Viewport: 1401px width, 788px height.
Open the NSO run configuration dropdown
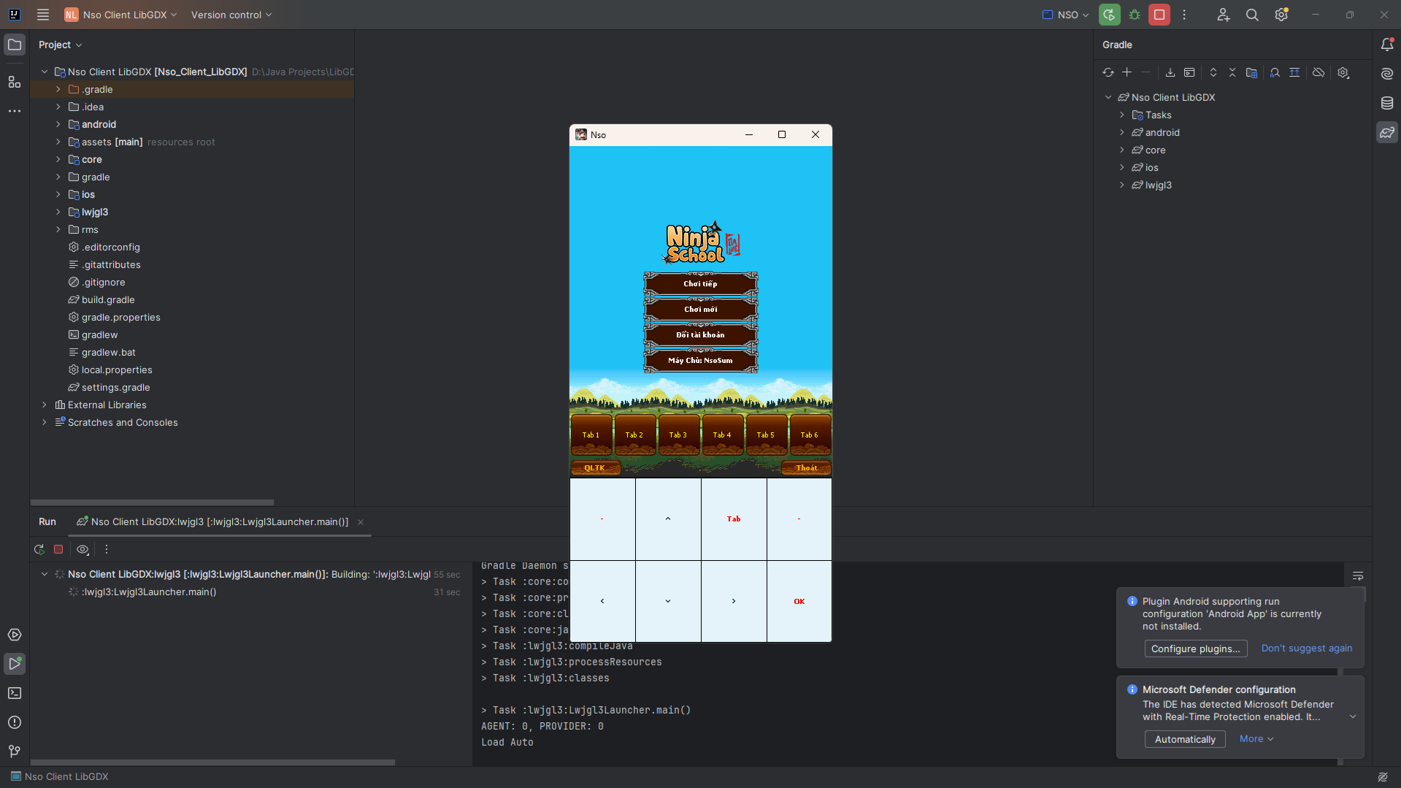coord(1066,15)
